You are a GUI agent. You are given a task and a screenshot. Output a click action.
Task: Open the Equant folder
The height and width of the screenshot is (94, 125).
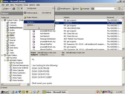tap(12, 33)
